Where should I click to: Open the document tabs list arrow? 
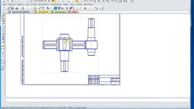point(189,12)
